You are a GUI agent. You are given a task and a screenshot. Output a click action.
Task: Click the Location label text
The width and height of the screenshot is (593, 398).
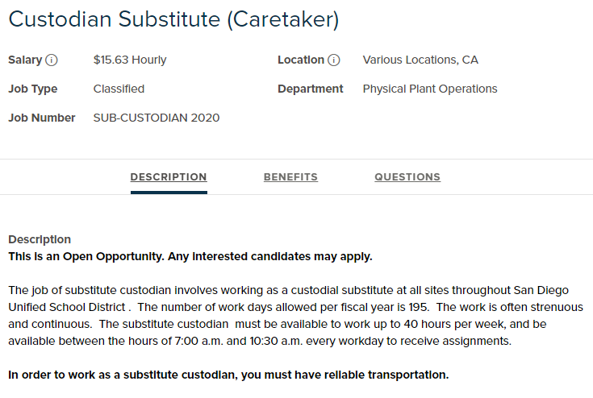[x=301, y=60]
